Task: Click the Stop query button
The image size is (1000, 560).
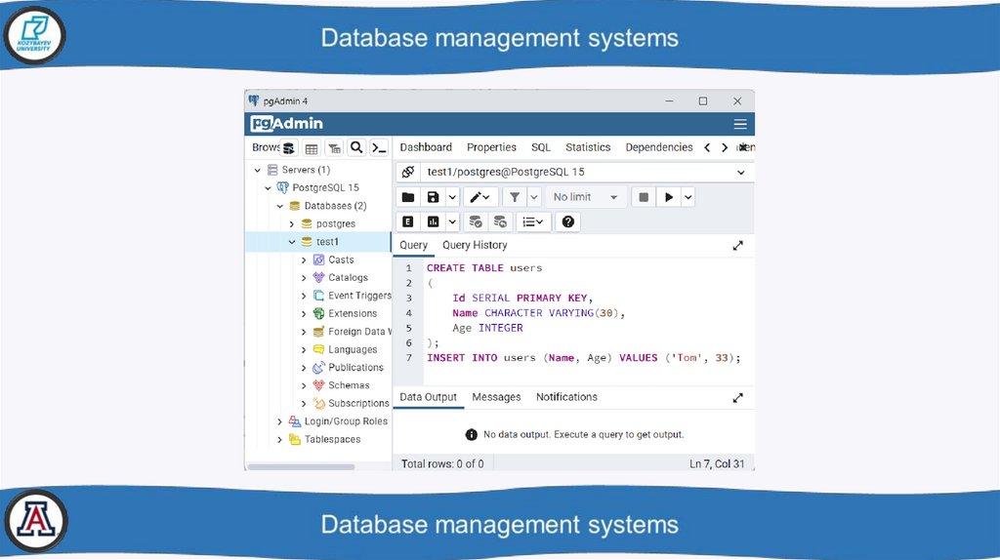Action: tap(644, 197)
